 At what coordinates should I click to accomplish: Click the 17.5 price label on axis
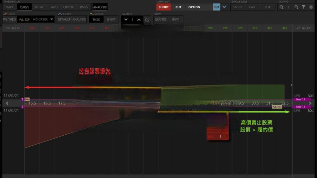62,103
